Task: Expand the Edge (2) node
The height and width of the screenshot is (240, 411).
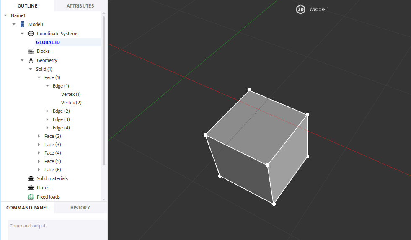Action: 47,111
